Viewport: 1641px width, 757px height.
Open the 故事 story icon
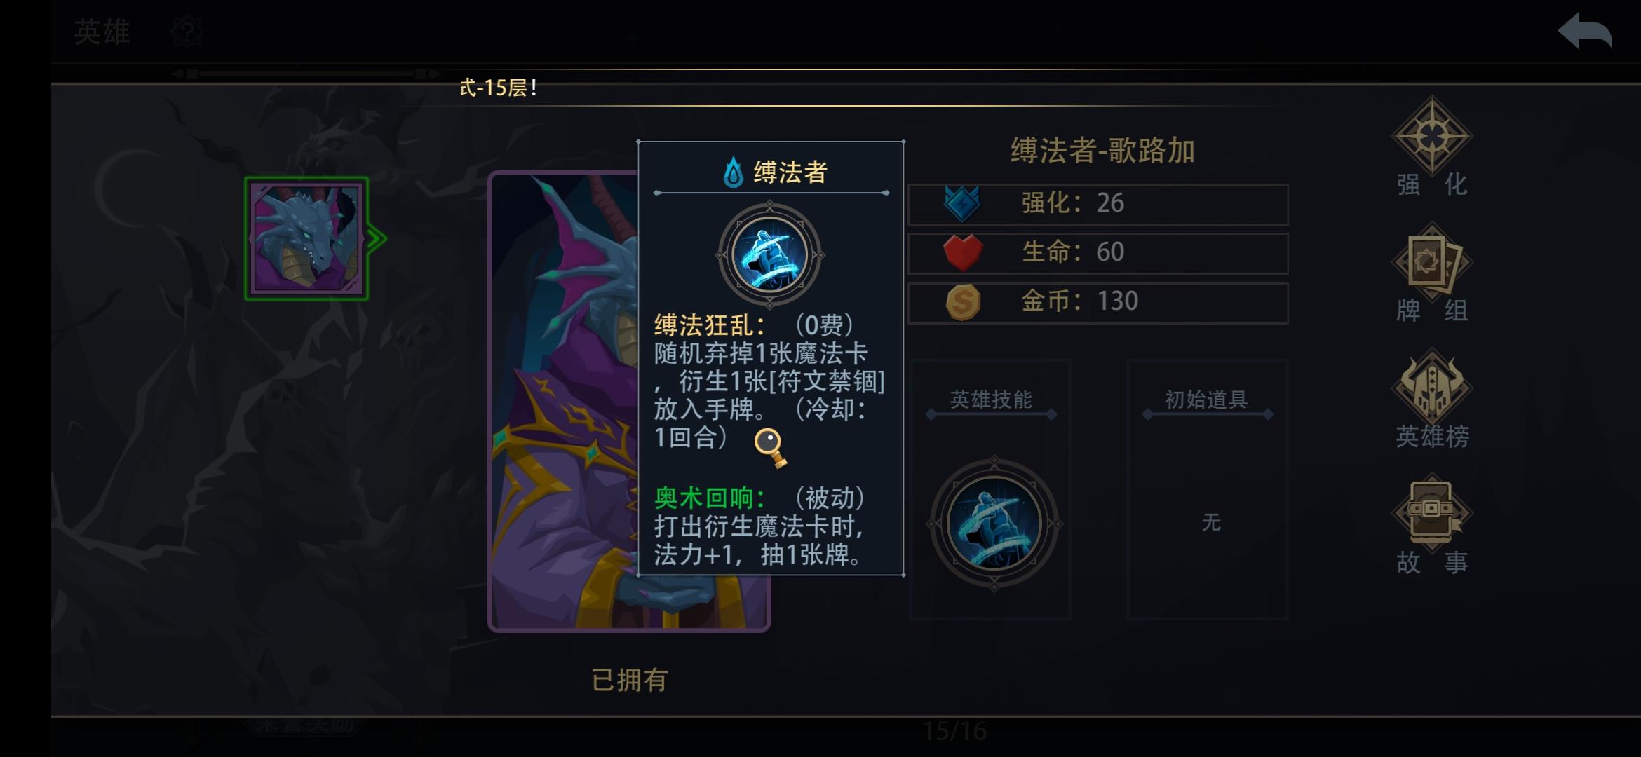[1431, 512]
